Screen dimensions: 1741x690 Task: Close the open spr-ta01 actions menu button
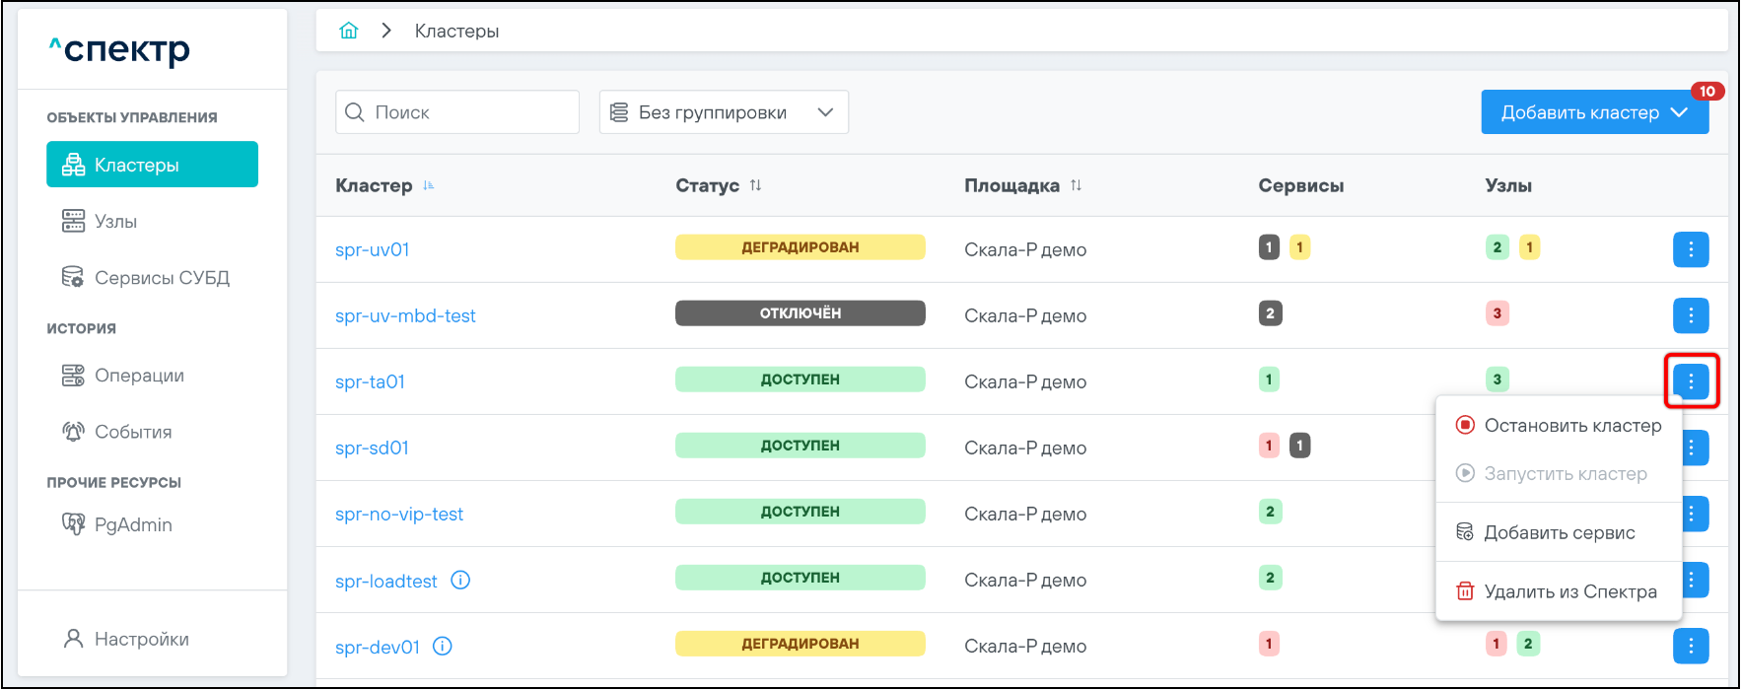coord(1690,380)
